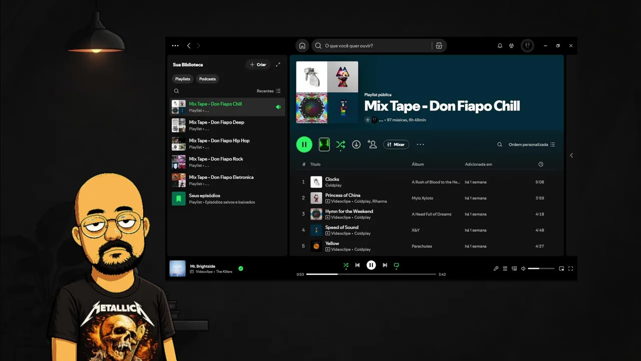Click the library search magnifier icon

176,91
